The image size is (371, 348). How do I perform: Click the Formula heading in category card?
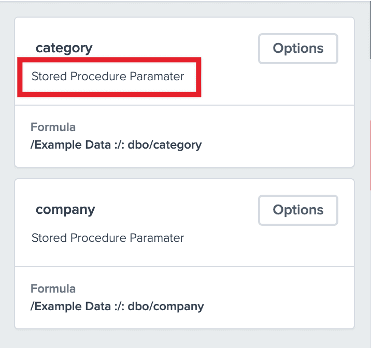coord(53,127)
